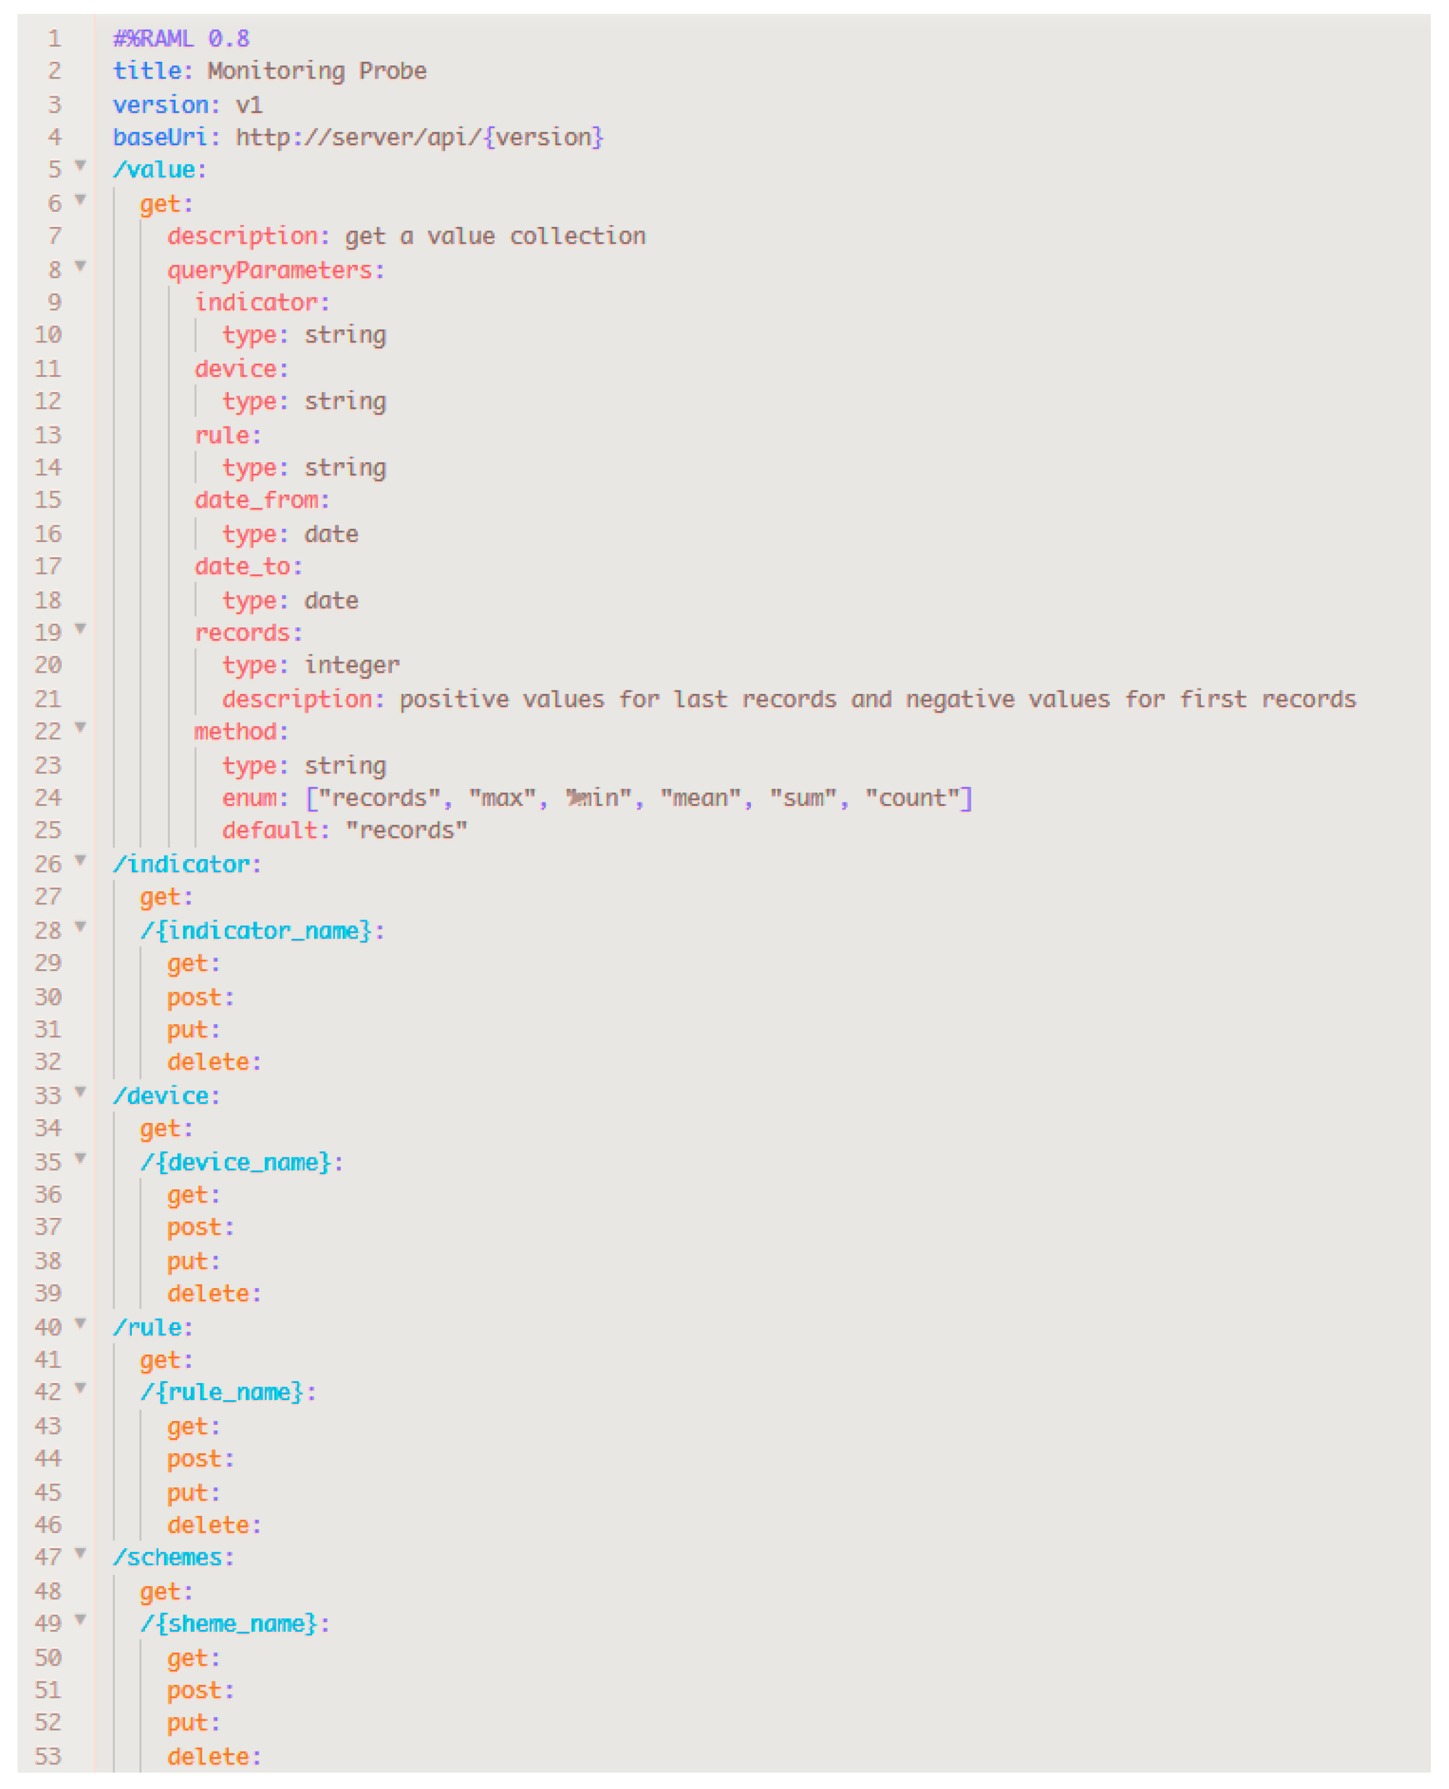The height and width of the screenshot is (1789, 1449).
Task: Click line number 53 in the gutter
Action: point(48,1756)
